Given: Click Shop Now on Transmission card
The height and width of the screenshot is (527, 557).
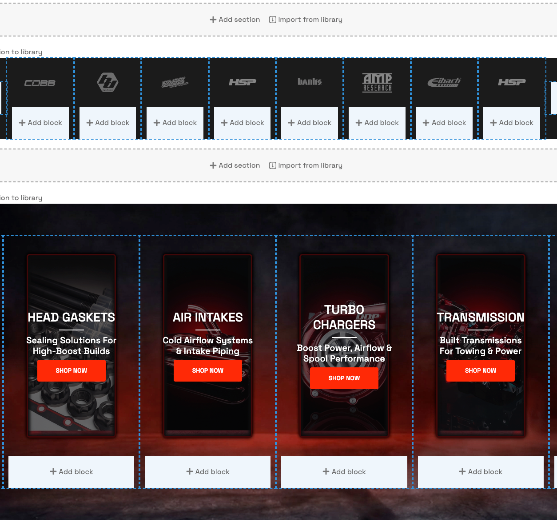Looking at the screenshot, I should click(x=481, y=370).
